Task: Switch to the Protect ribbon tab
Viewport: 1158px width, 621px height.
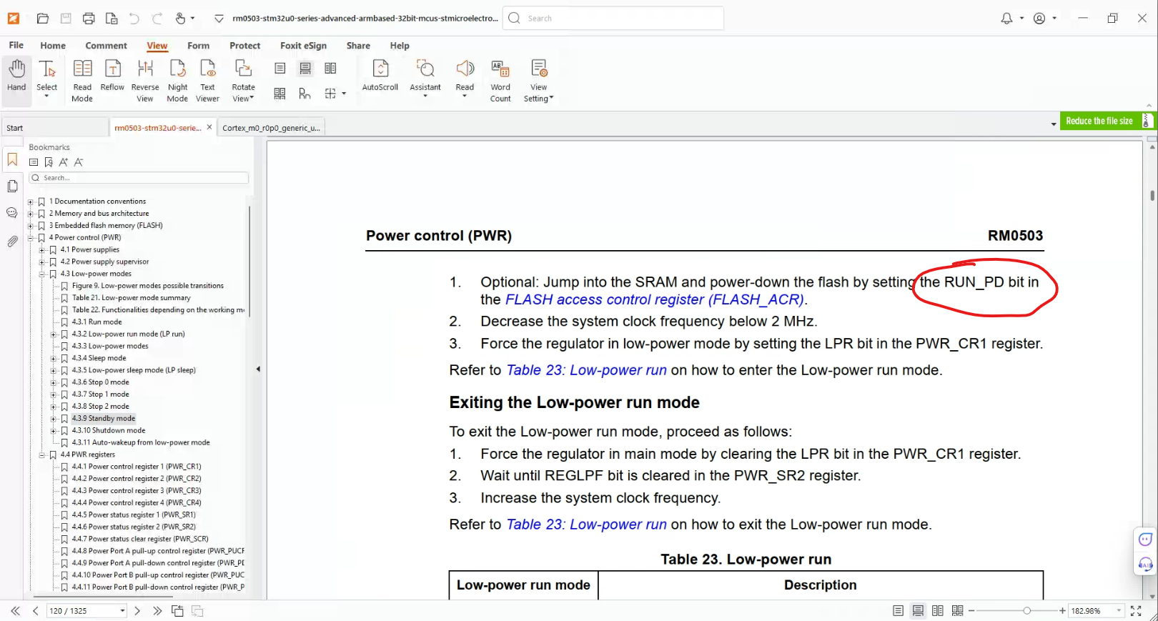Action: coord(244,46)
